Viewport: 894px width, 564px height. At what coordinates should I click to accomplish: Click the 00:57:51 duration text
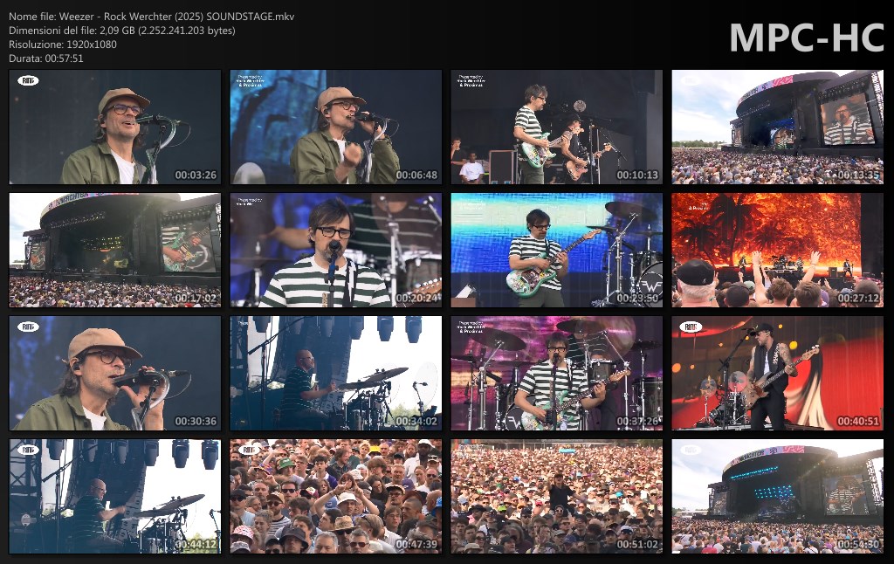46,58
